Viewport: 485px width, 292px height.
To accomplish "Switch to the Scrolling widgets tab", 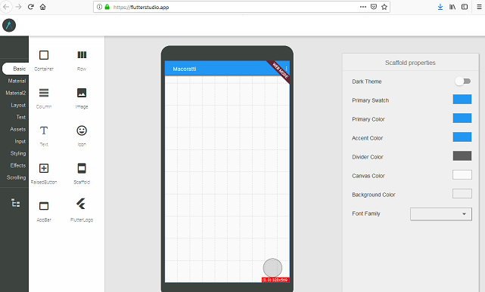I will pyautogui.click(x=17, y=177).
